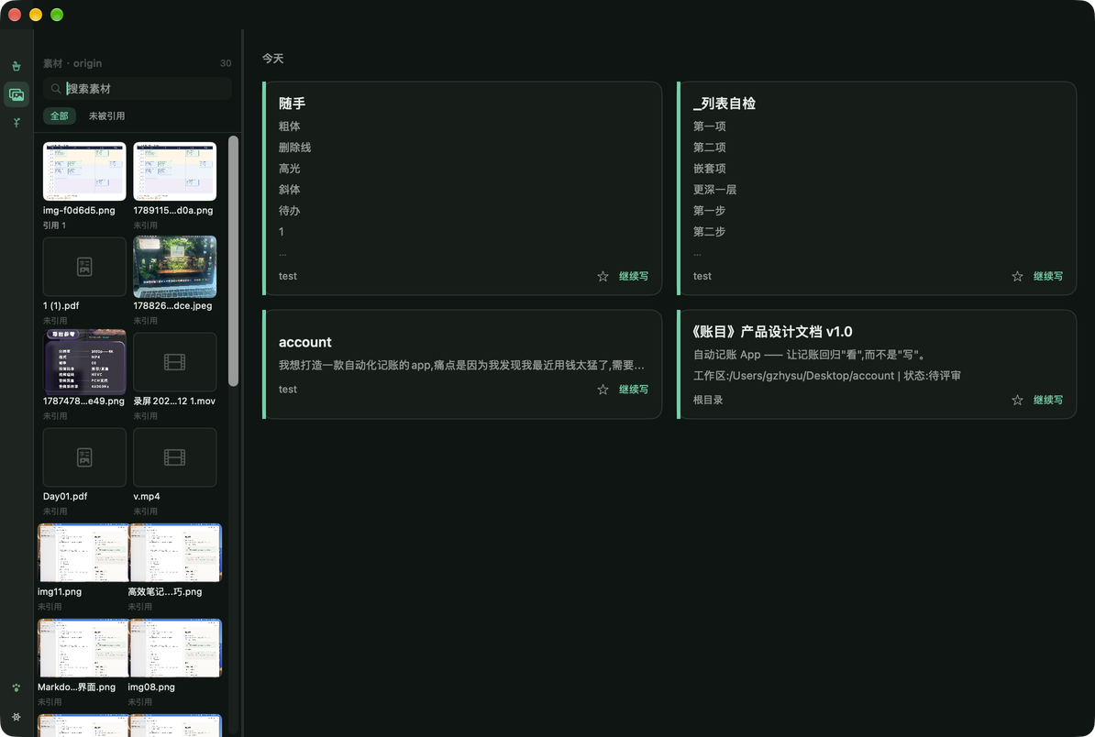
Task: Click the paw print sidebar icon
Action: [x=17, y=687]
